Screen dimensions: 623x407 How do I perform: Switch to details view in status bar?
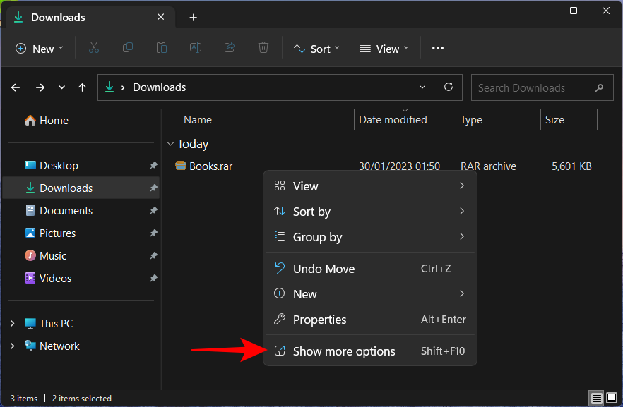pyautogui.click(x=597, y=399)
